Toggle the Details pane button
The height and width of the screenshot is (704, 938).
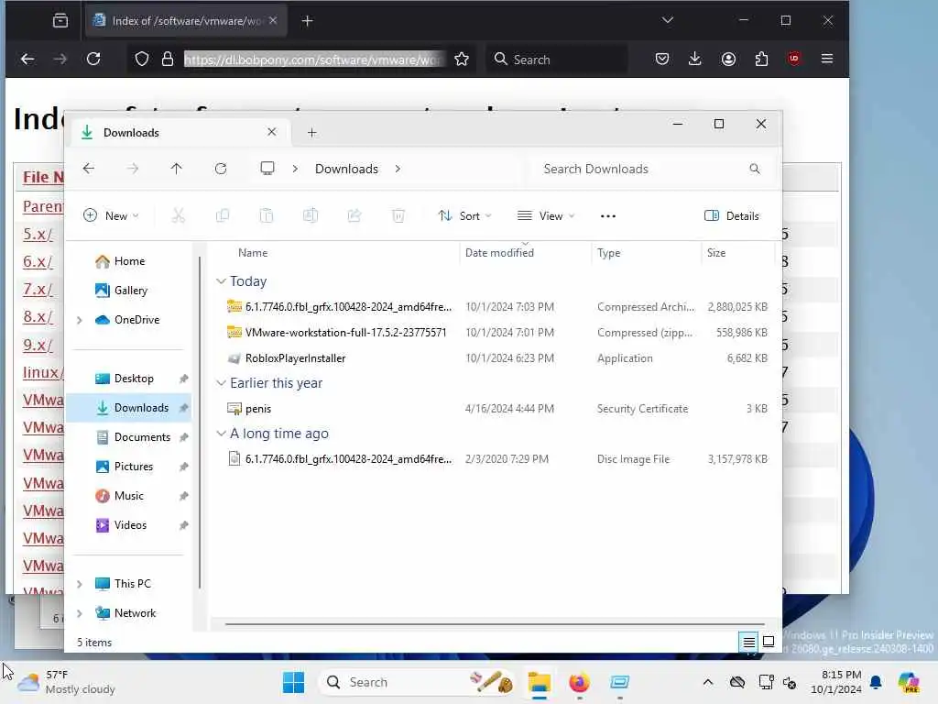732,216
